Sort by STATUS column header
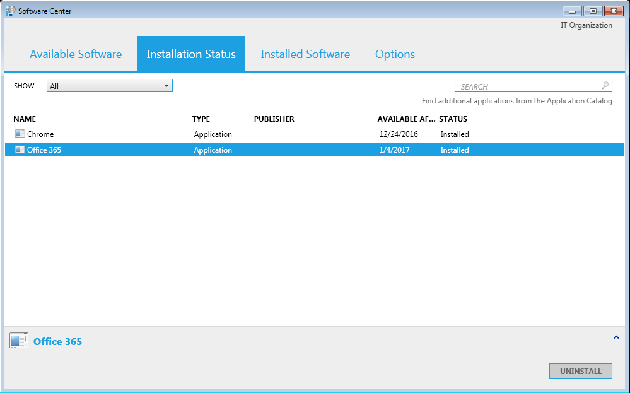Screen dimensions: 630x393 pyautogui.click(x=453, y=119)
